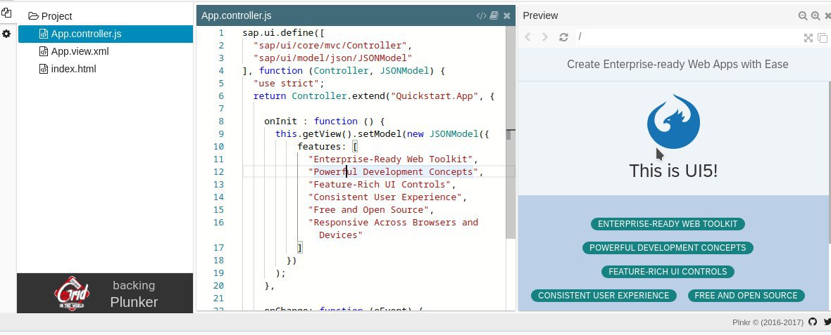Click the blue phoenix UI5 logo
831x335 pixels.
(673, 121)
